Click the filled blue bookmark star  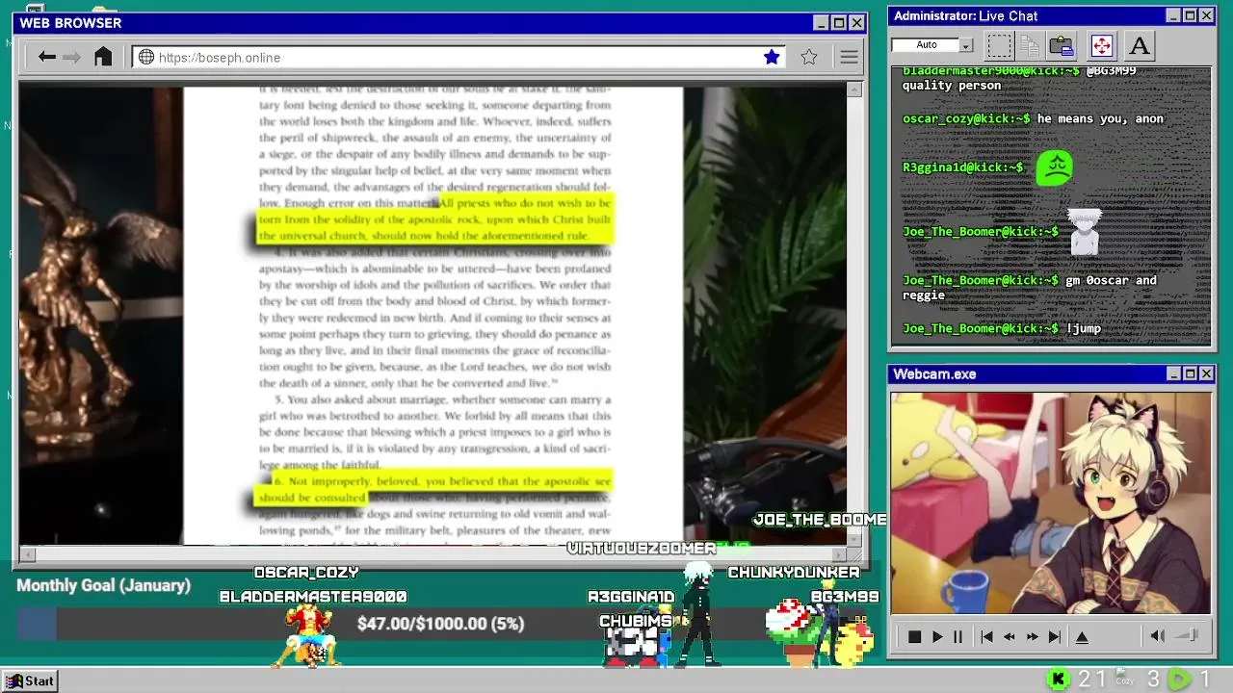pos(772,57)
